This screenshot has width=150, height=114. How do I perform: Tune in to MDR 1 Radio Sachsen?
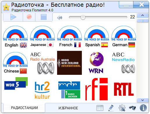69,90
